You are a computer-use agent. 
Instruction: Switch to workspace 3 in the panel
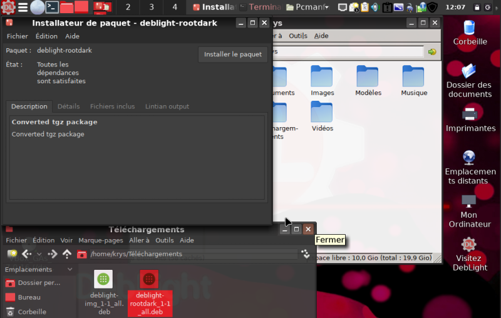click(152, 8)
